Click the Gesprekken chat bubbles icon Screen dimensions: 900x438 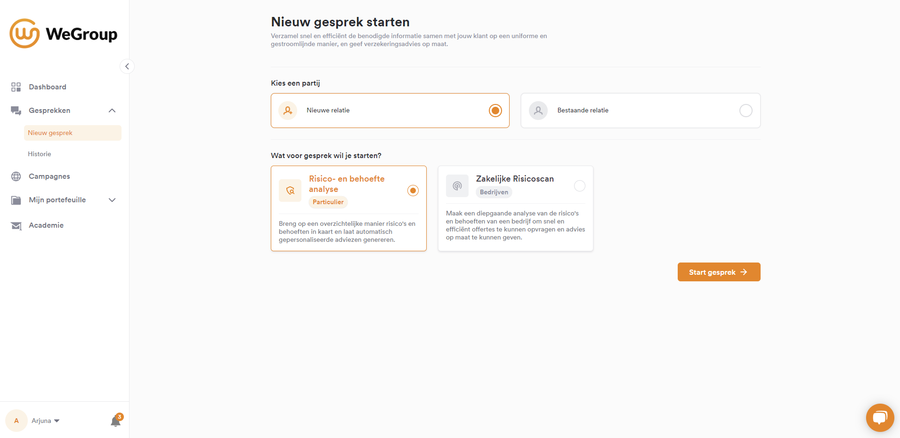tap(16, 111)
